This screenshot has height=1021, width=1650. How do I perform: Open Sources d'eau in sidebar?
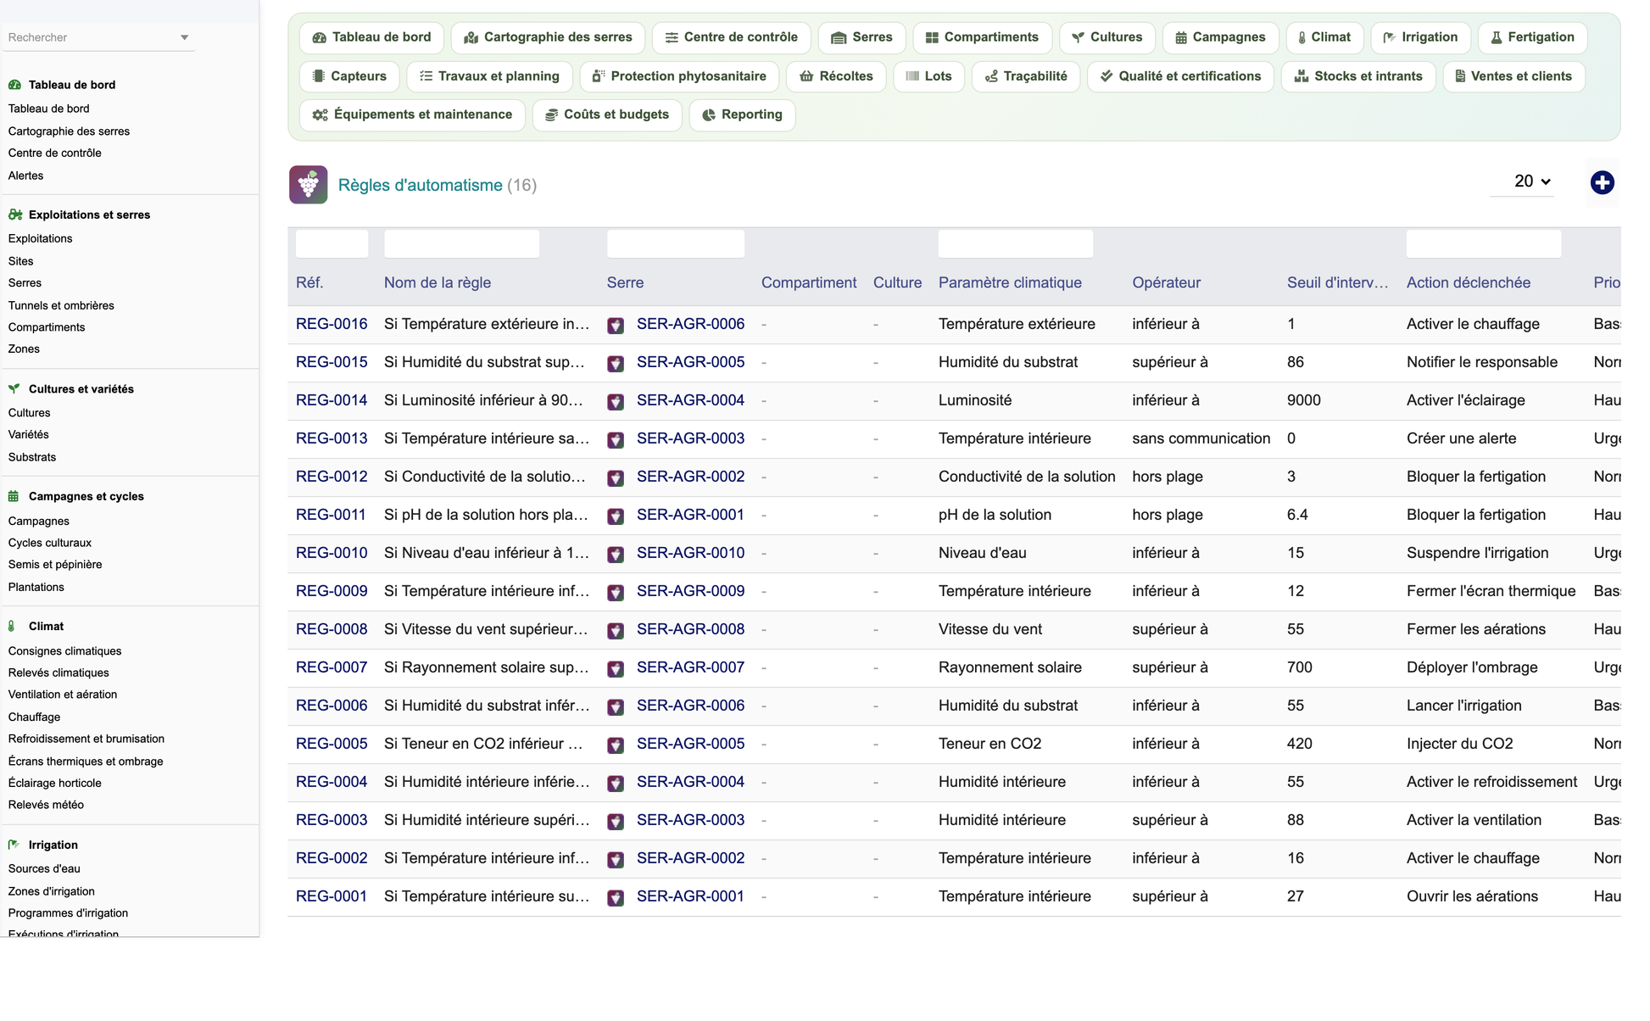click(x=44, y=868)
